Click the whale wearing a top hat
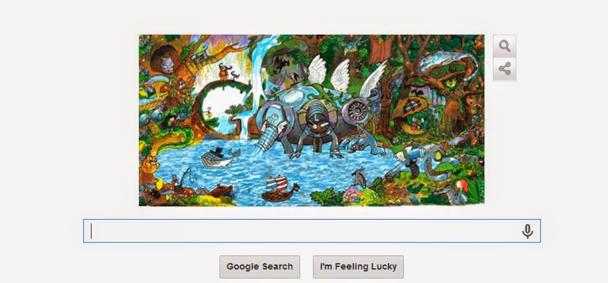 (x=220, y=157)
